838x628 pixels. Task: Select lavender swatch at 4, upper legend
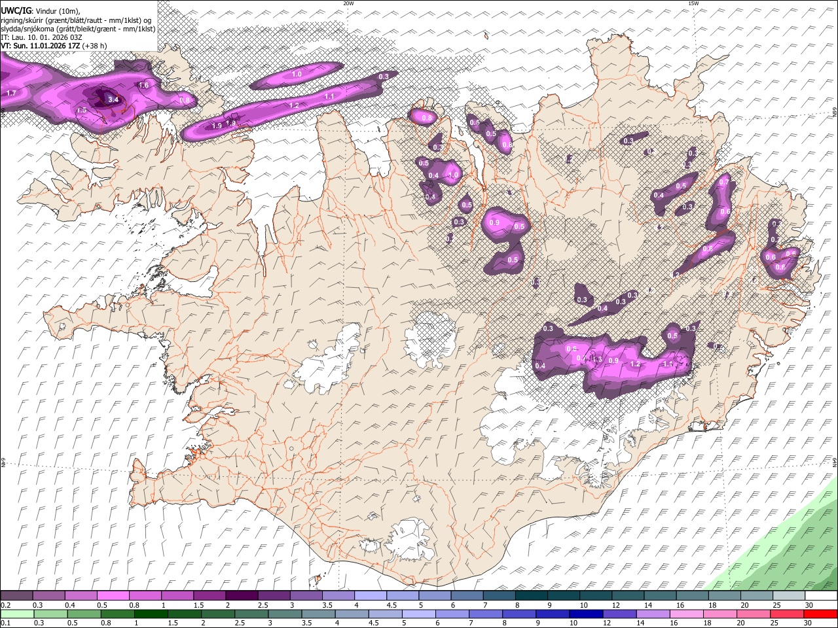tap(371, 596)
